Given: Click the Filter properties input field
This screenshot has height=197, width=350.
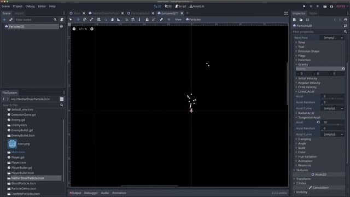Looking at the screenshot, I should point(318,32).
